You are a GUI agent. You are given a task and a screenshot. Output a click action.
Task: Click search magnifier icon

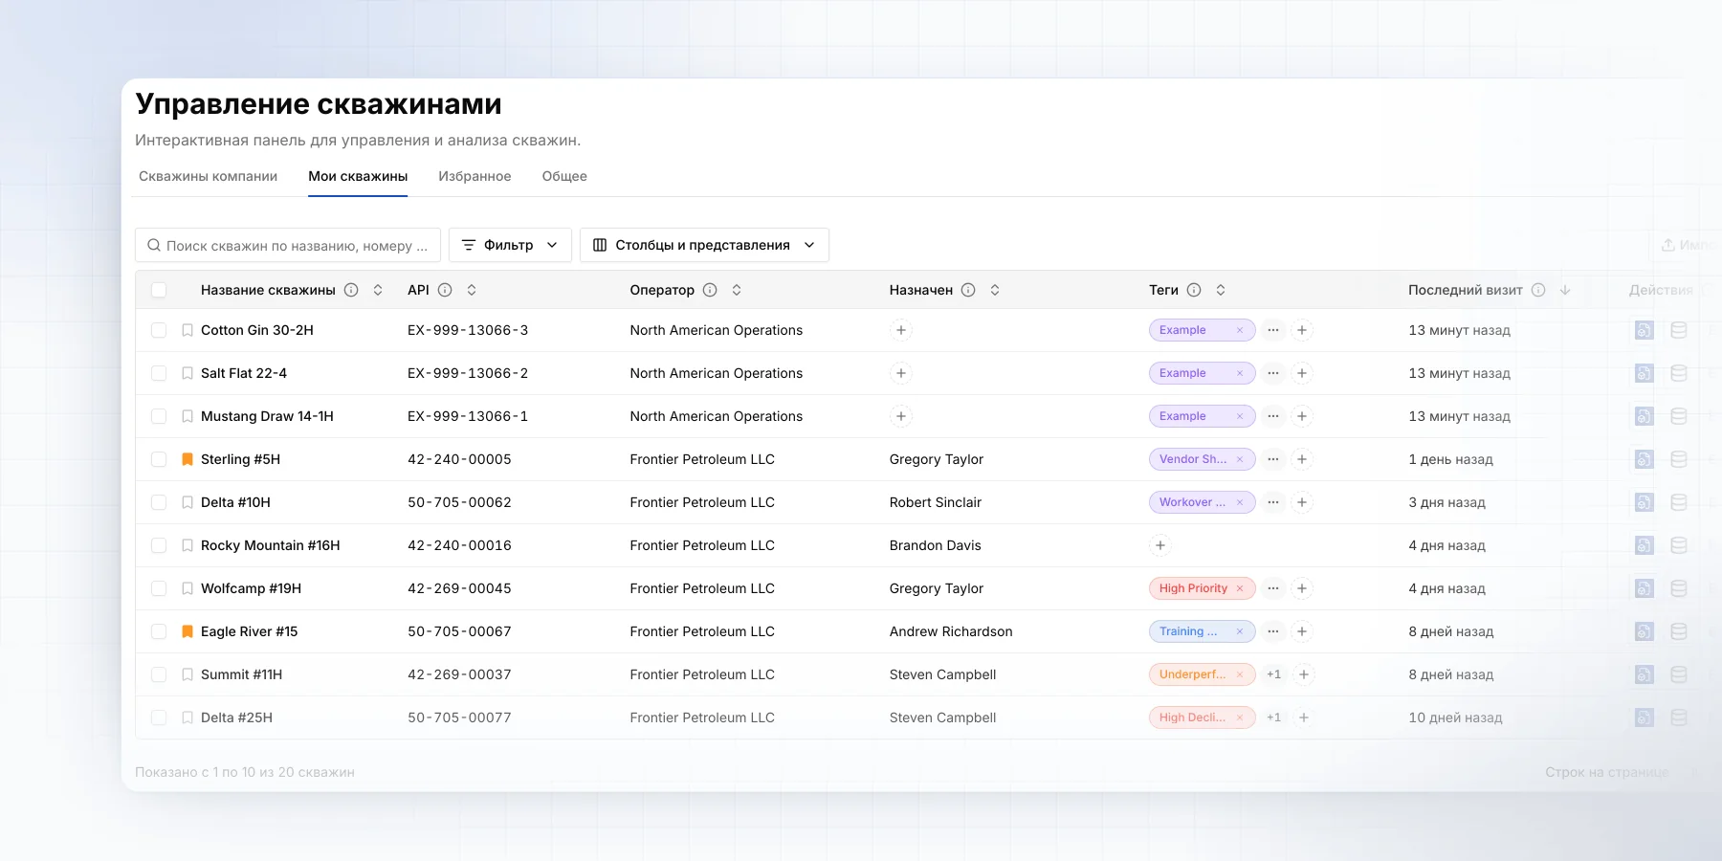[154, 246]
